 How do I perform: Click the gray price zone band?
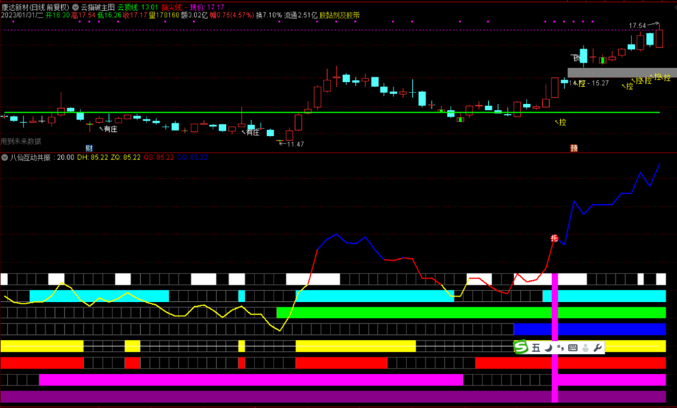(622, 73)
